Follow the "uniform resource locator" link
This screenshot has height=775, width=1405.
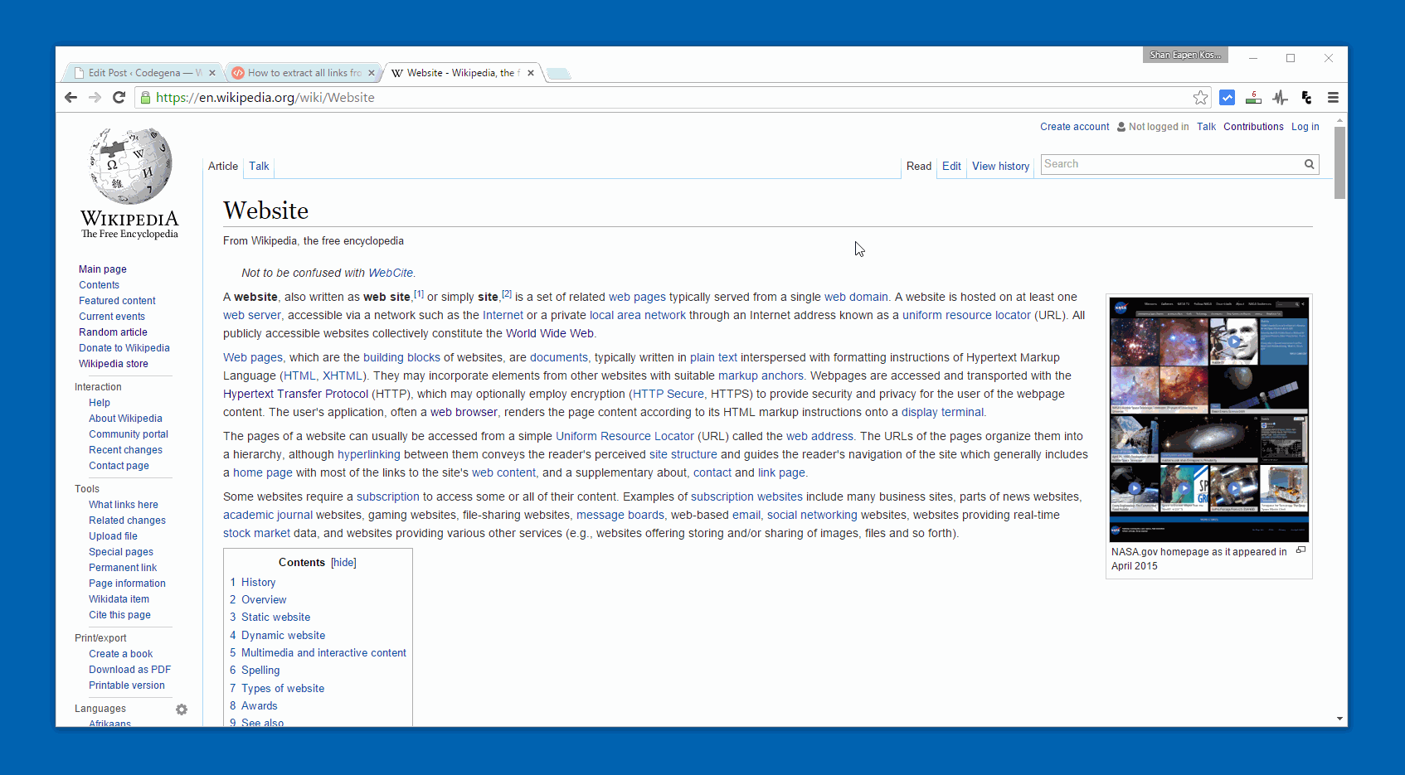966,316
